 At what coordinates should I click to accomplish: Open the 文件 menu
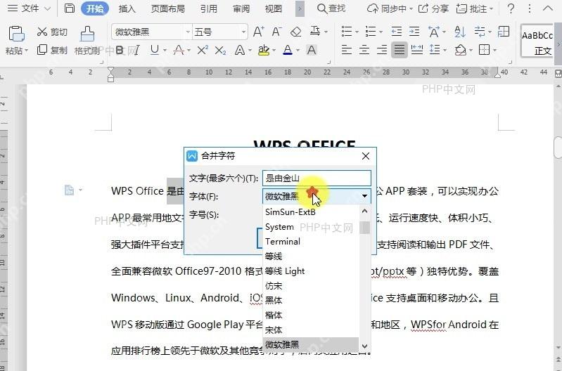tap(29, 8)
